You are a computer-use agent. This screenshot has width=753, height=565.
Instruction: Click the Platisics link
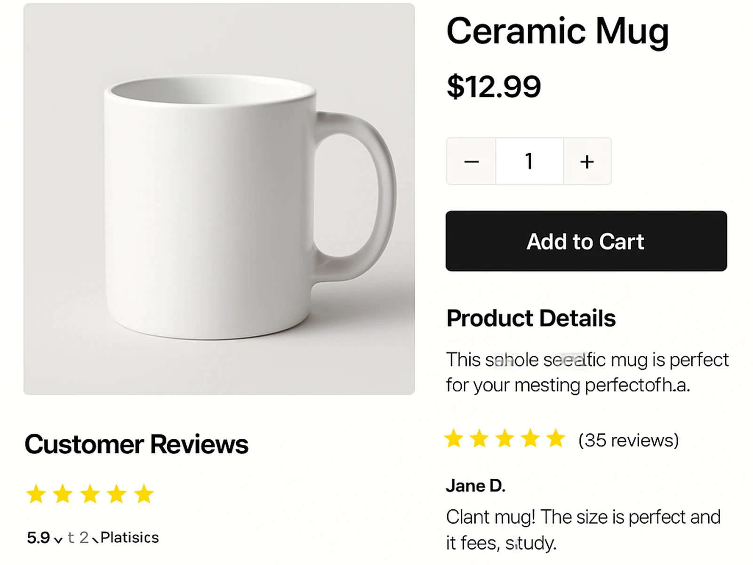pyautogui.click(x=129, y=538)
